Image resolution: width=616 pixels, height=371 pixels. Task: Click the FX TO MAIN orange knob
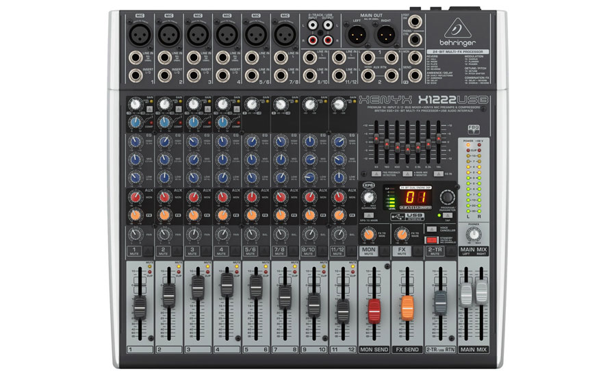click(402, 234)
